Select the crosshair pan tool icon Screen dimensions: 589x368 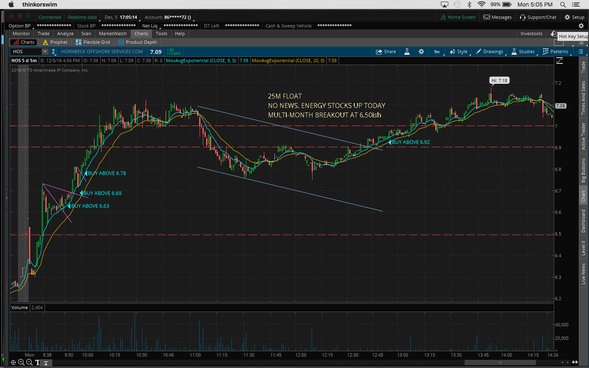pyautogui.click(x=13, y=362)
